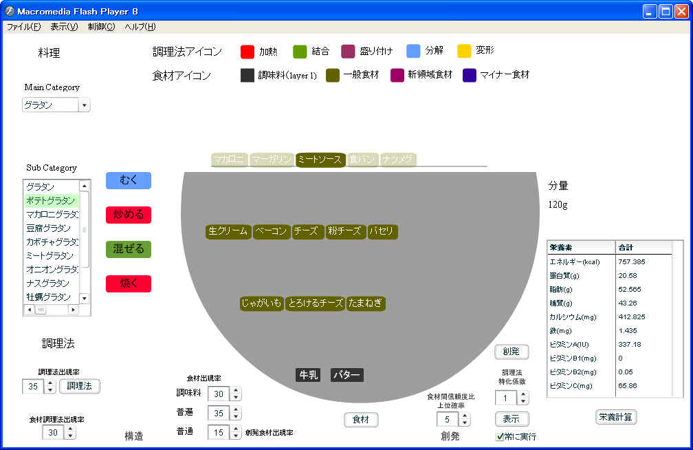693x450 pixels.
Task: Select マカロニグラタン in the Sub Category list
Action: pos(52,215)
